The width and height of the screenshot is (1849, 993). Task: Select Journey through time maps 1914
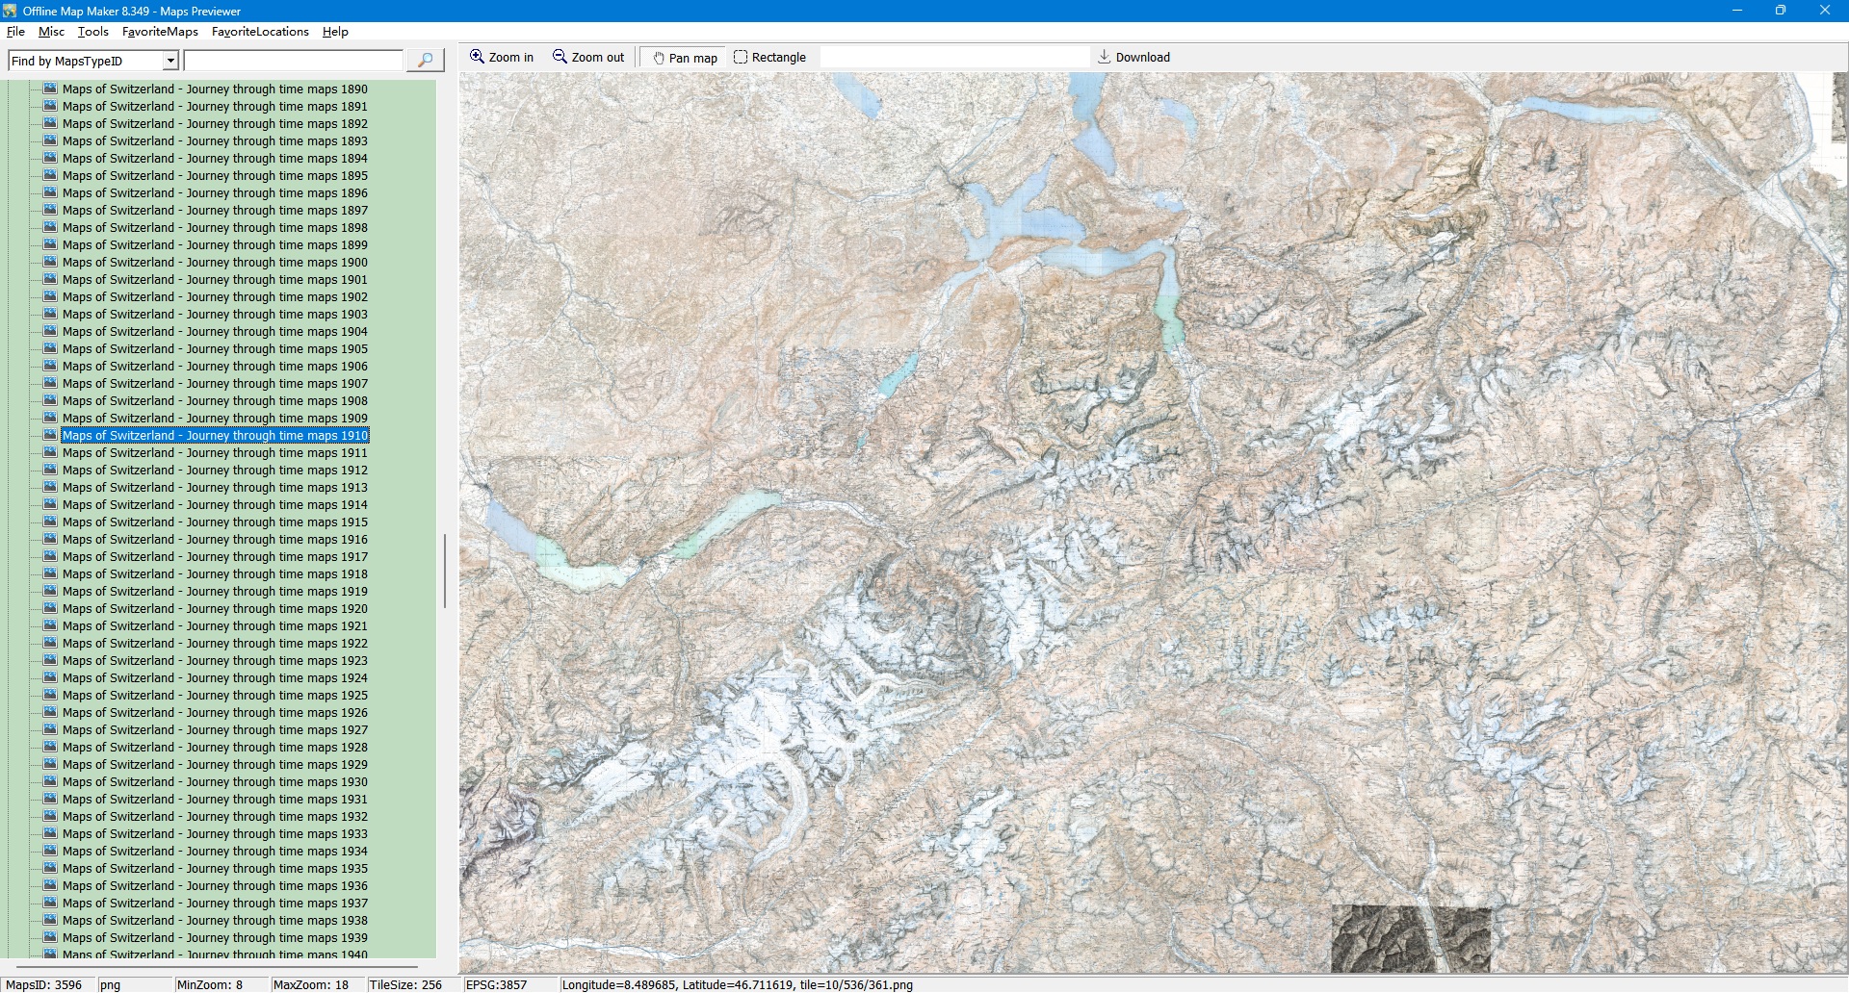[x=215, y=505]
